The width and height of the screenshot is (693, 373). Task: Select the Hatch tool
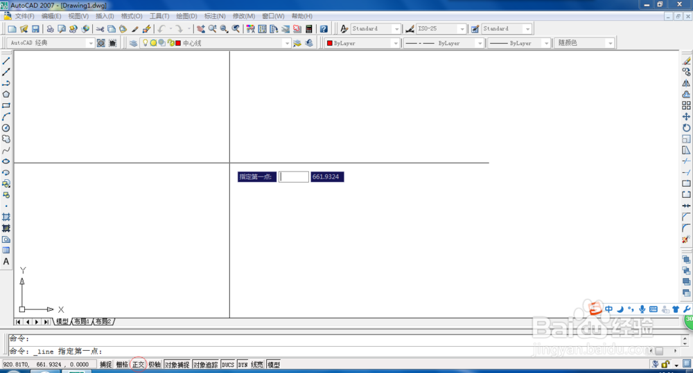coord(6,217)
